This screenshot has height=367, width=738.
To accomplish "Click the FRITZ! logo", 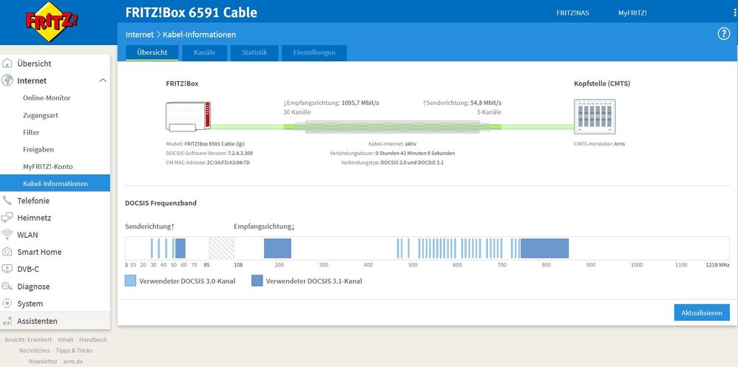I will point(51,21).
